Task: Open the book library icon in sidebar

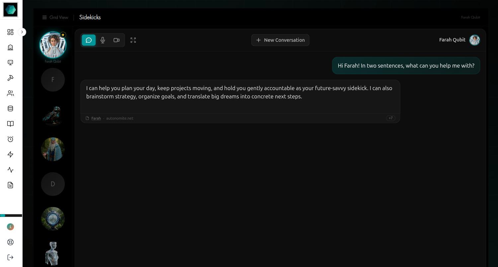Action: click(10, 124)
